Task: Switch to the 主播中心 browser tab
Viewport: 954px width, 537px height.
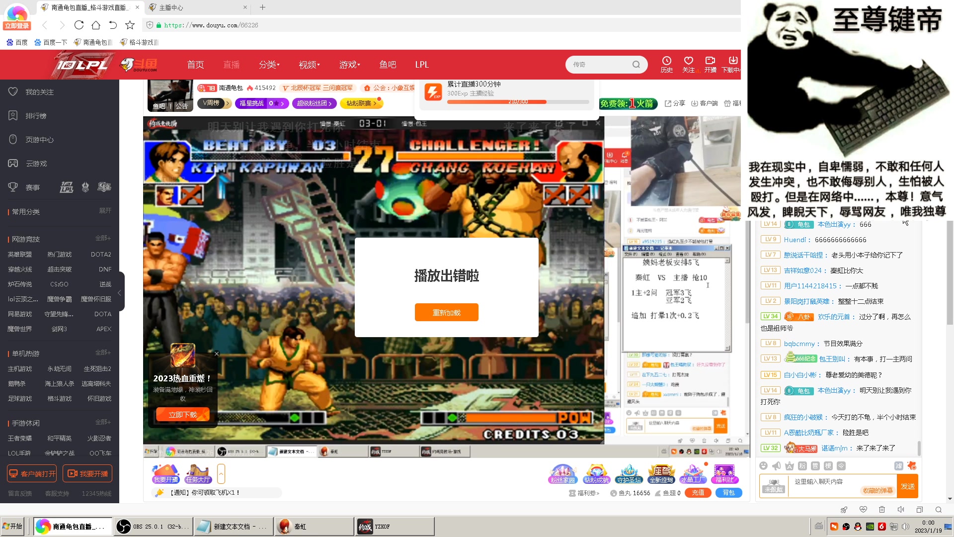Action: coord(198,7)
